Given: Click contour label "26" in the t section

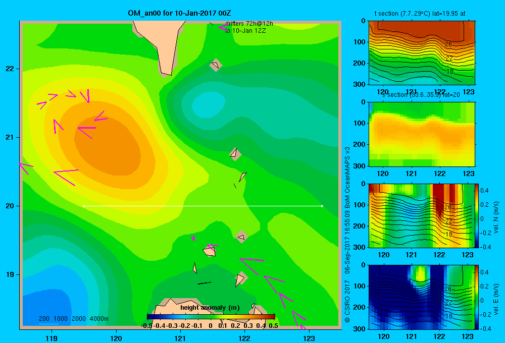Looking at the screenshot, I should (448, 44).
